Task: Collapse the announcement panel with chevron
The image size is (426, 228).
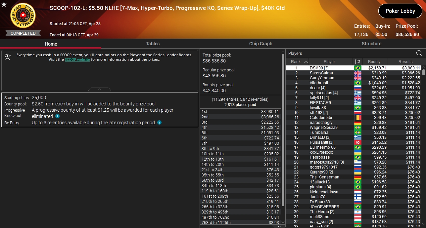Action: click(x=100, y=89)
